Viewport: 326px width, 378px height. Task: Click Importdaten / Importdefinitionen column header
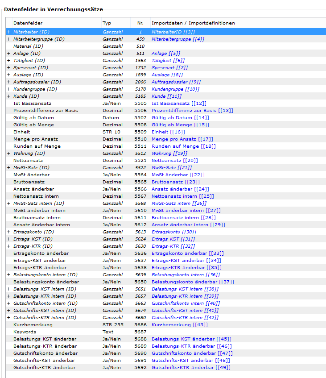[x=193, y=23]
